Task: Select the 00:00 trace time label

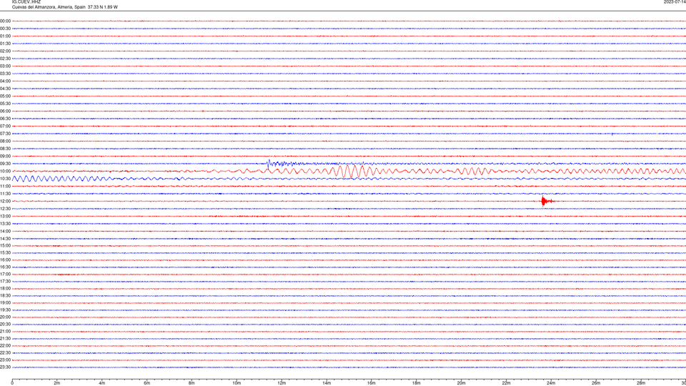Action: click(x=5, y=21)
